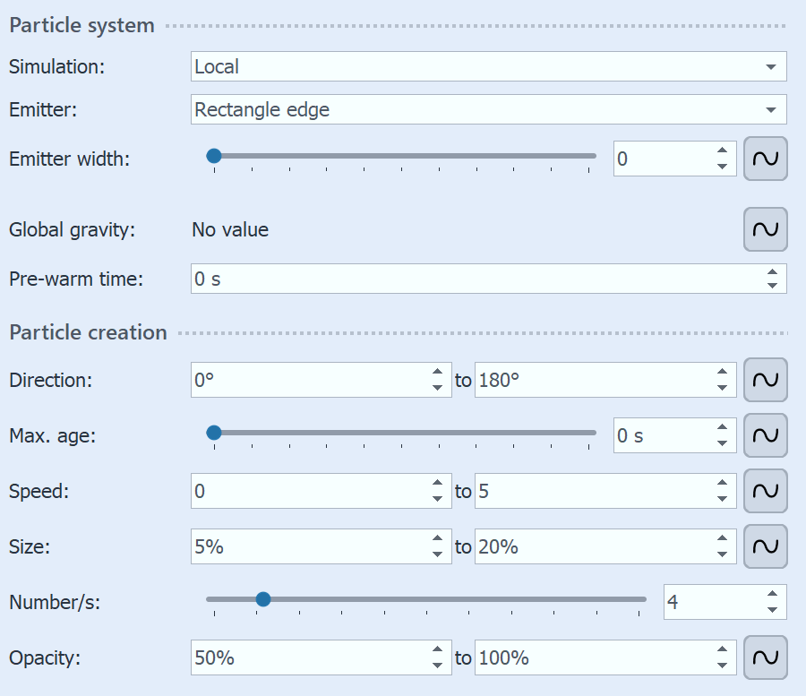Click the Number/s slider handle
Image resolution: width=806 pixels, height=696 pixels.
point(264,598)
